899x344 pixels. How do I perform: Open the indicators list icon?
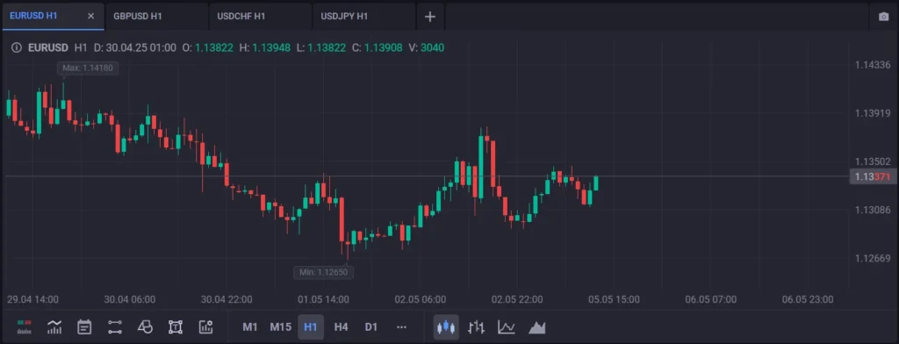click(54, 327)
